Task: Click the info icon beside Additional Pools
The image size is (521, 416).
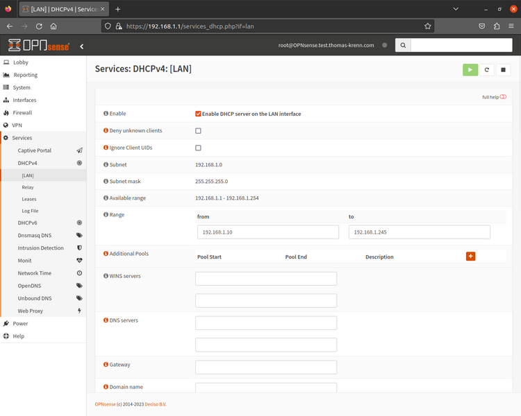Action: (x=106, y=254)
